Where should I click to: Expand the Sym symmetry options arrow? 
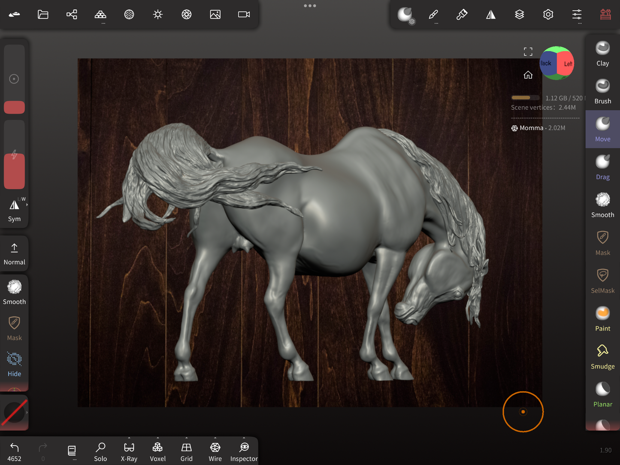(27, 205)
